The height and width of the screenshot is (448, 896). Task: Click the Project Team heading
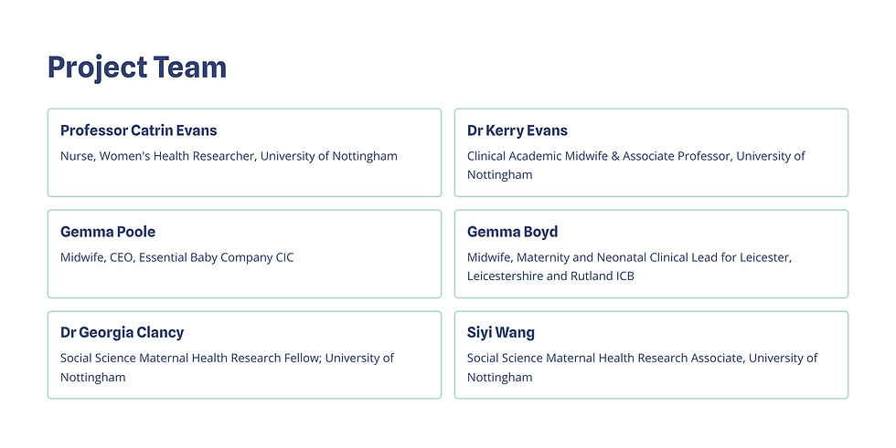pyautogui.click(x=137, y=68)
